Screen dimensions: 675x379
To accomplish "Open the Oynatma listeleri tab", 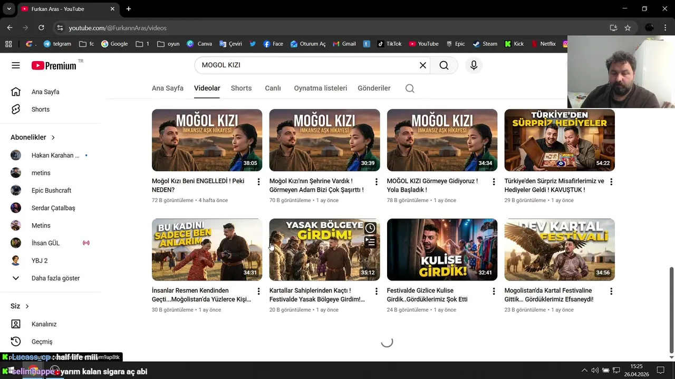I will (x=321, y=88).
